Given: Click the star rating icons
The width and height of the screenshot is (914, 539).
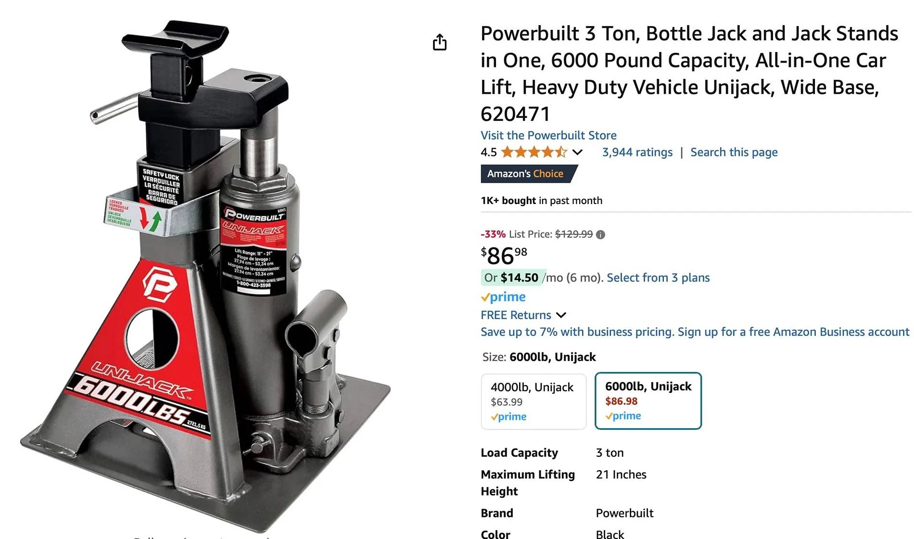Looking at the screenshot, I should pyautogui.click(x=534, y=153).
